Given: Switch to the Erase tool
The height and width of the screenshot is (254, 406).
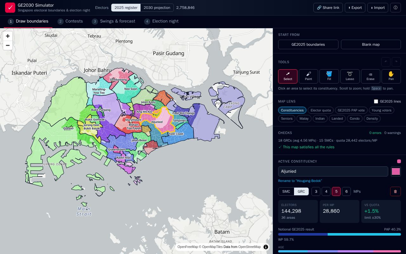Looking at the screenshot, I should pyautogui.click(x=370, y=76).
